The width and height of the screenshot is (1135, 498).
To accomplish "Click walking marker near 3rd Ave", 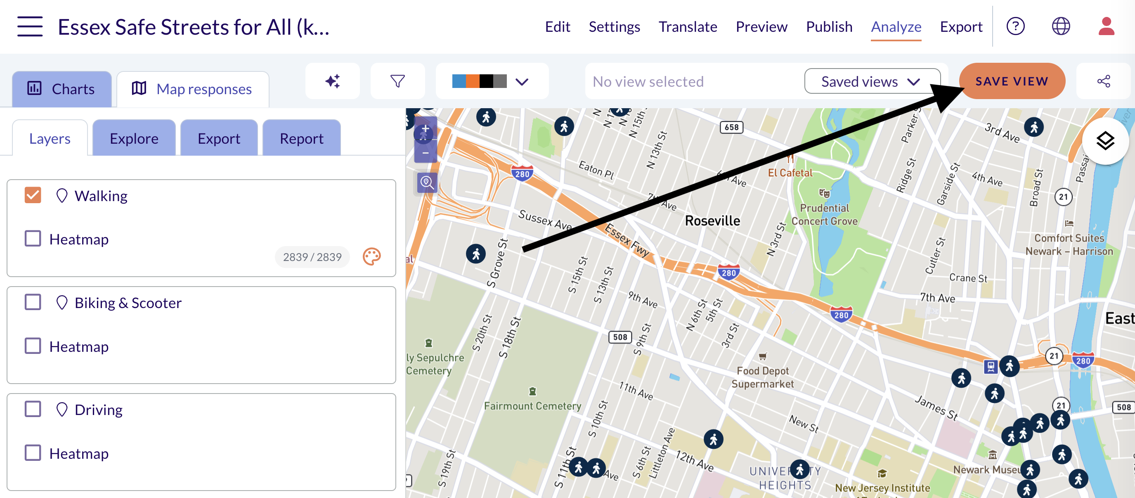I will 1033,127.
